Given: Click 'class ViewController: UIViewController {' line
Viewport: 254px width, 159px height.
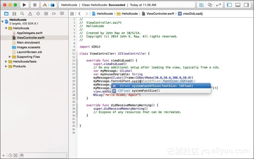Looking at the screenshot, I should 114,54.
